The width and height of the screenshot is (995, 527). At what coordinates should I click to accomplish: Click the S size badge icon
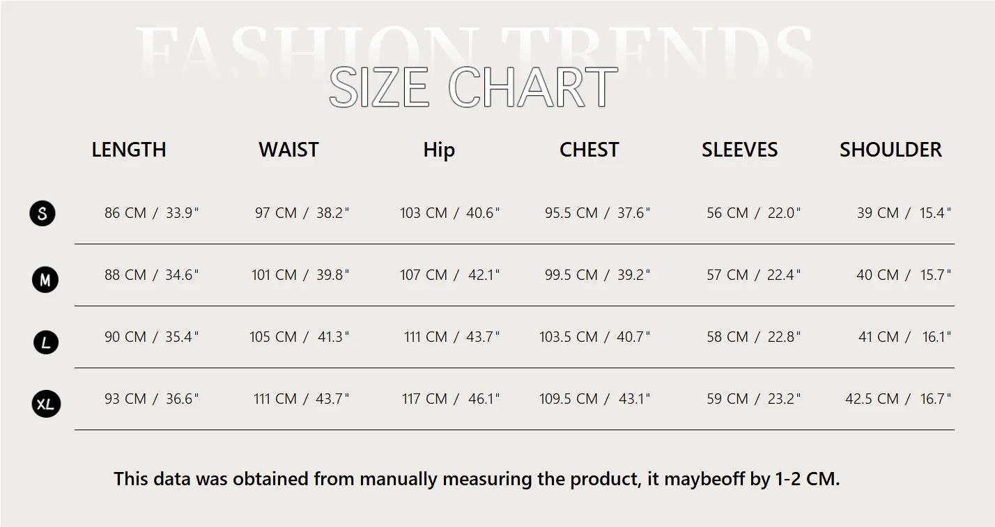point(43,213)
